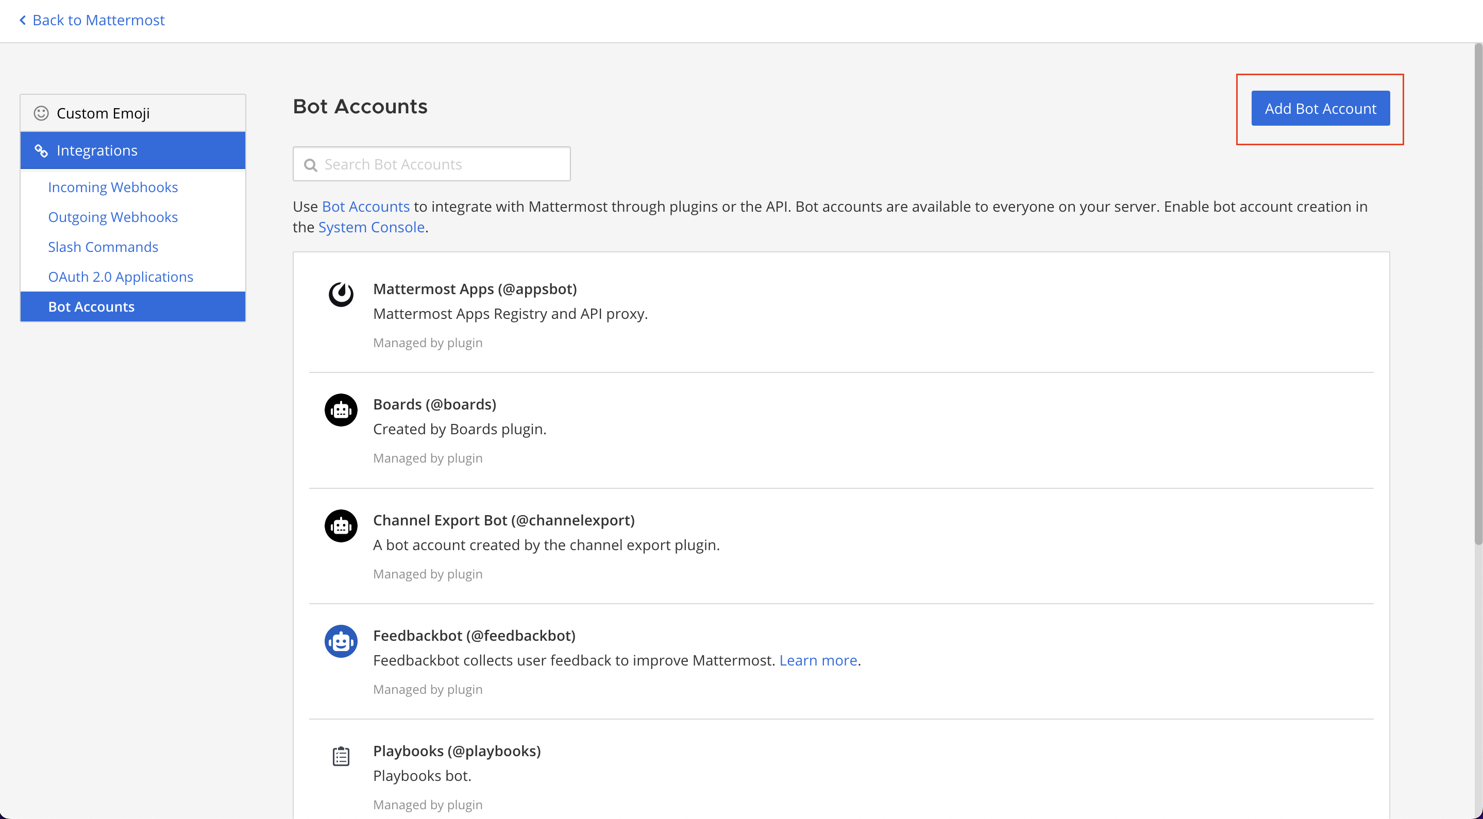Screen dimensions: 1483x819
Task: Click the vertical scrollbar on the right
Action: (x=1478, y=294)
